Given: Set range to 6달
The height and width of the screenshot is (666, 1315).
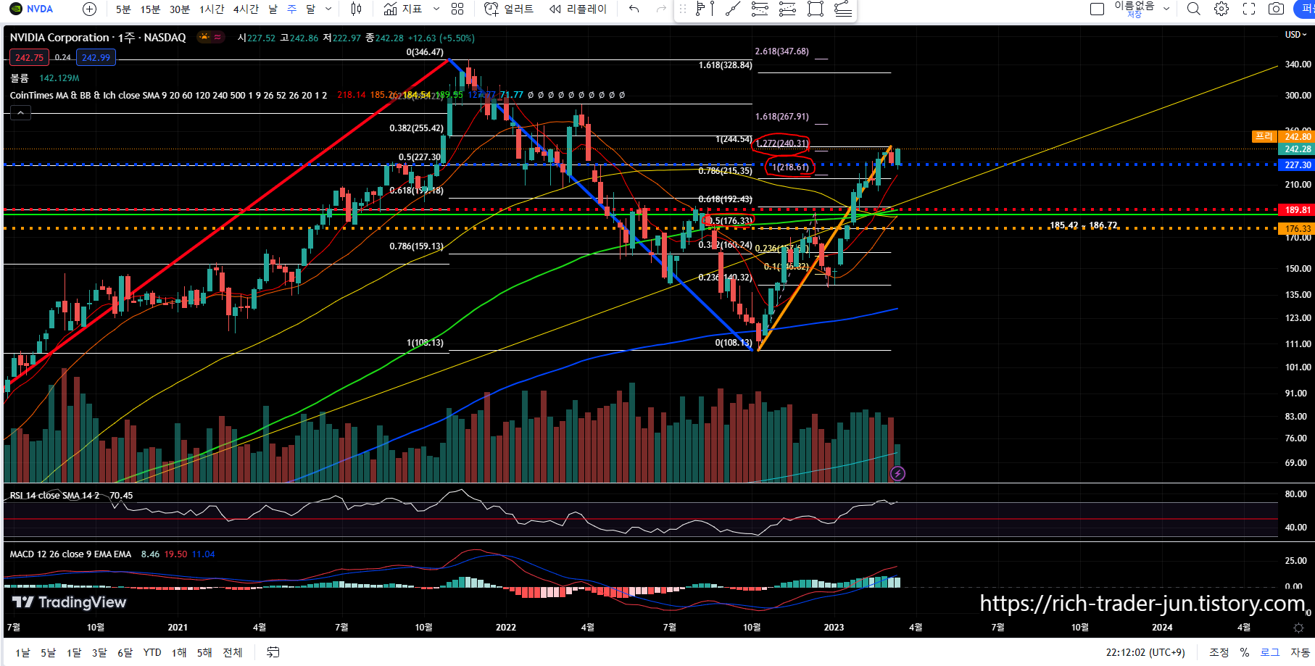Looking at the screenshot, I should coord(125,652).
